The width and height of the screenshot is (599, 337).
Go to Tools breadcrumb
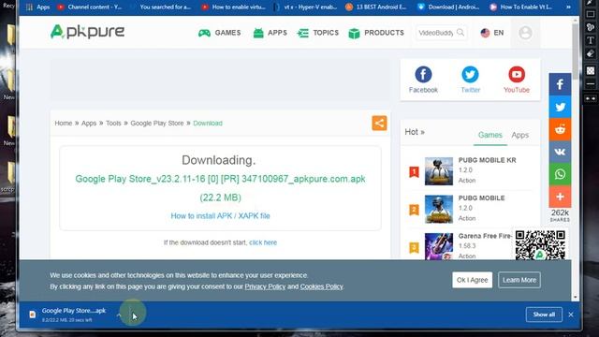[x=113, y=123]
